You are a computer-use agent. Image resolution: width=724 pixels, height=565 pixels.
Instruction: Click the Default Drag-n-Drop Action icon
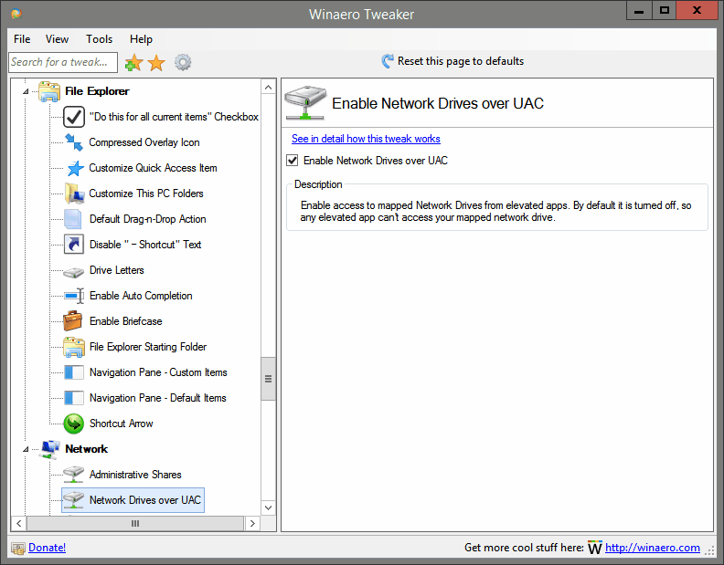(73, 219)
